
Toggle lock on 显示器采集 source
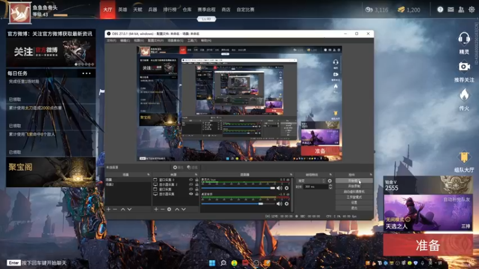pyautogui.click(x=197, y=194)
